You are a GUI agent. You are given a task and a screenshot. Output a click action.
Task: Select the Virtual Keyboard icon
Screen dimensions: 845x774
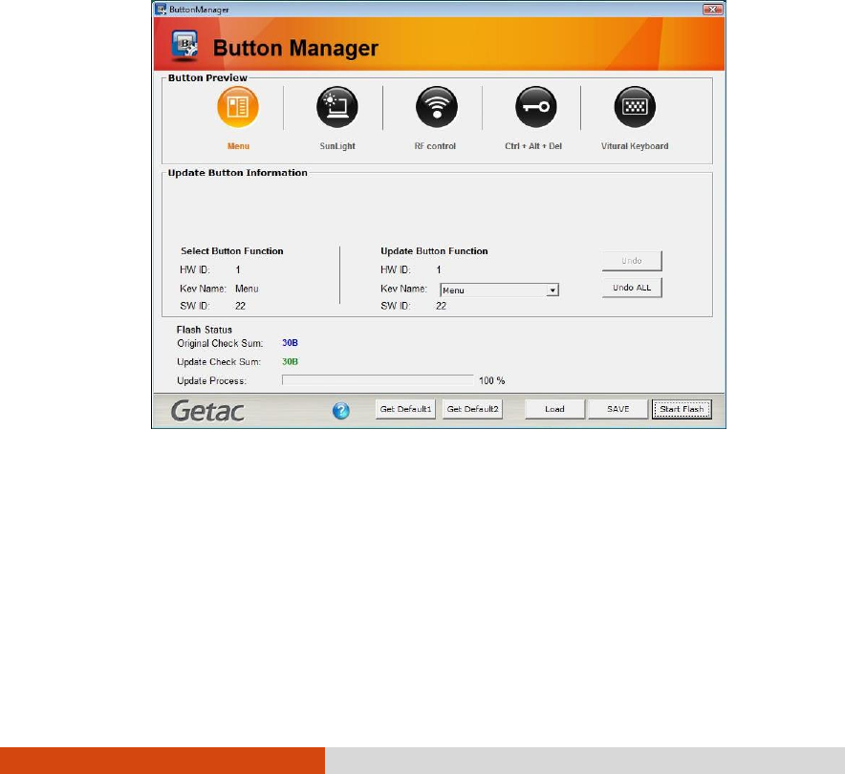click(635, 107)
